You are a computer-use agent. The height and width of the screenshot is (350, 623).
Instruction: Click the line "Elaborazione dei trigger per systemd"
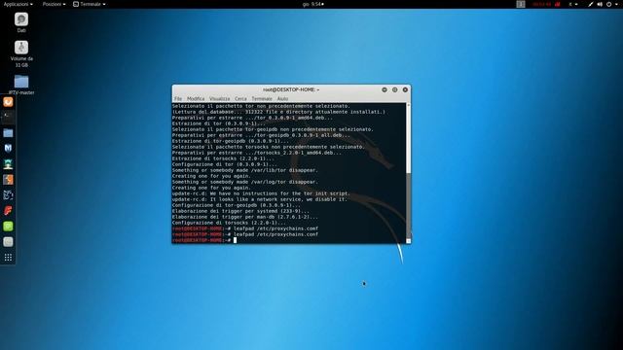pyautogui.click(x=240, y=212)
